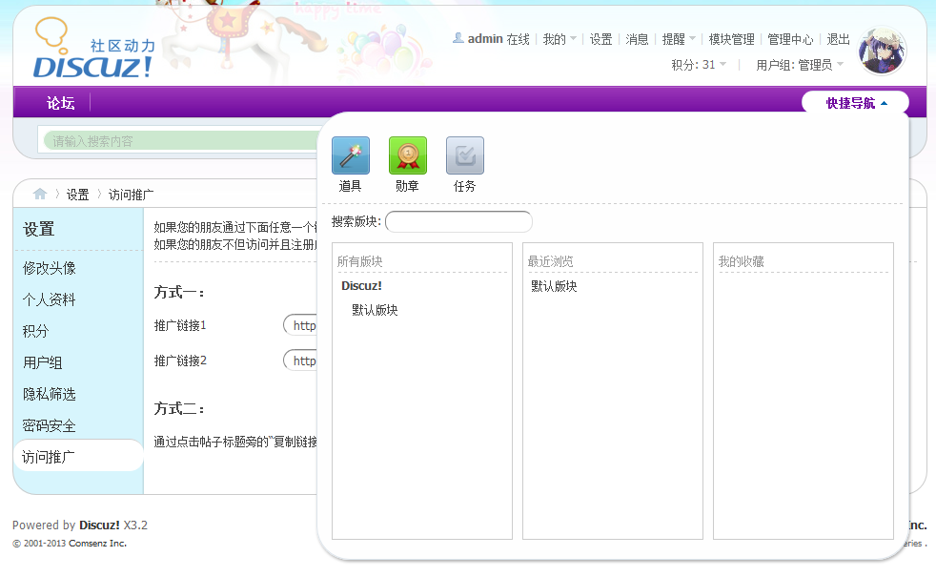936x577 pixels.
Task: Open 默认版块 under 最近浏览
Action: pos(554,286)
